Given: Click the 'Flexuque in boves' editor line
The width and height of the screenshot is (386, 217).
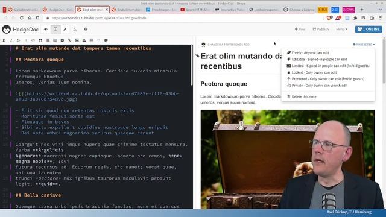Looking at the screenshot, I should pos(42,122).
